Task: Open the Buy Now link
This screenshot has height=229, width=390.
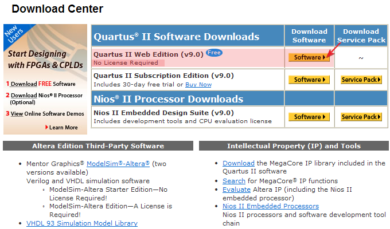Action: [198, 85]
